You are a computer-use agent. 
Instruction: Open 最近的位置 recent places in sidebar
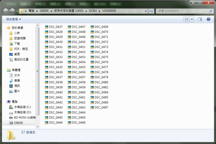click(19, 59)
